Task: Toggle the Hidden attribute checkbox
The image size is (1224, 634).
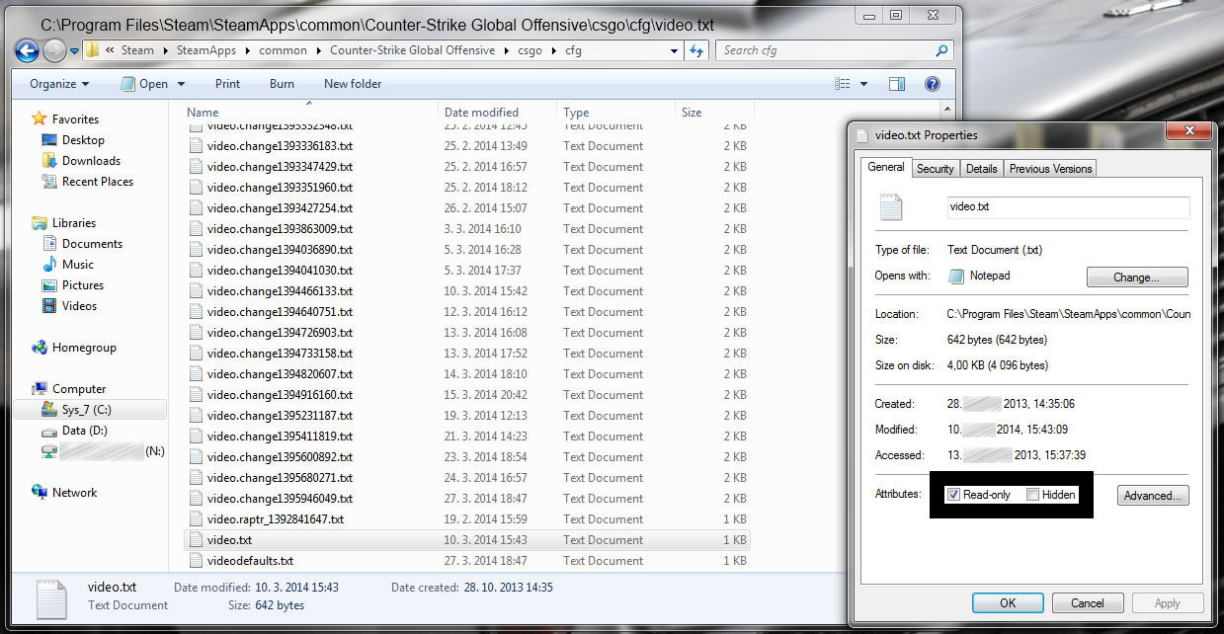Action: click(x=1032, y=495)
